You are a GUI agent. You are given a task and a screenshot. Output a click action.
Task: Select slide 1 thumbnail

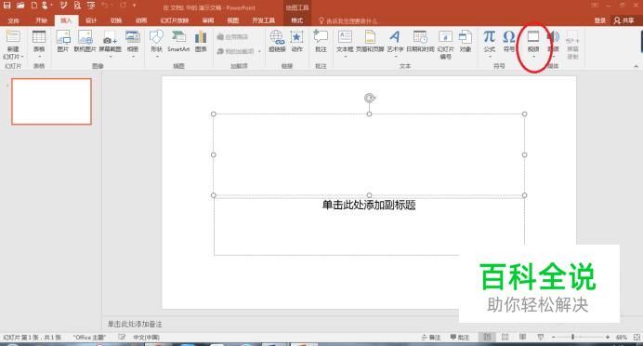click(51, 101)
